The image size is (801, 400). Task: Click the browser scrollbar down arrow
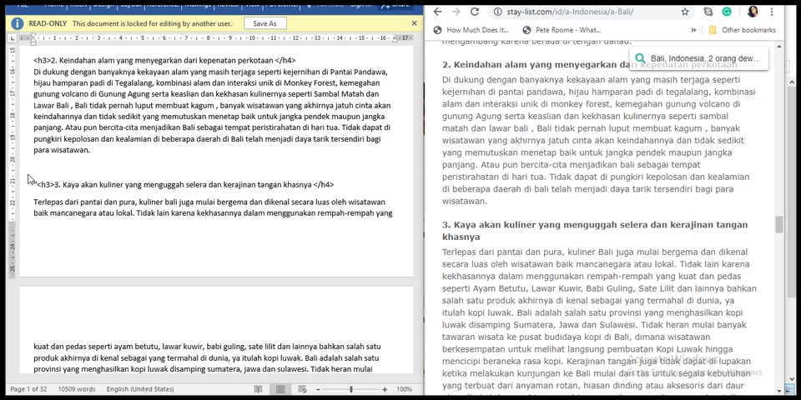(x=778, y=392)
